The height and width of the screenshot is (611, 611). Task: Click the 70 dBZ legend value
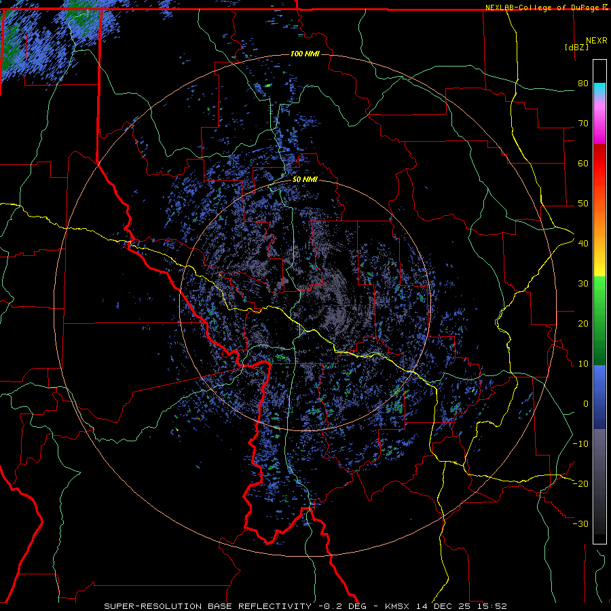[x=583, y=124]
